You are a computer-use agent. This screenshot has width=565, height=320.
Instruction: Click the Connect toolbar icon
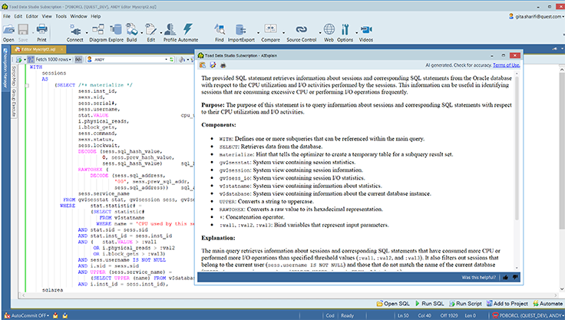click(x=75, y=29)
